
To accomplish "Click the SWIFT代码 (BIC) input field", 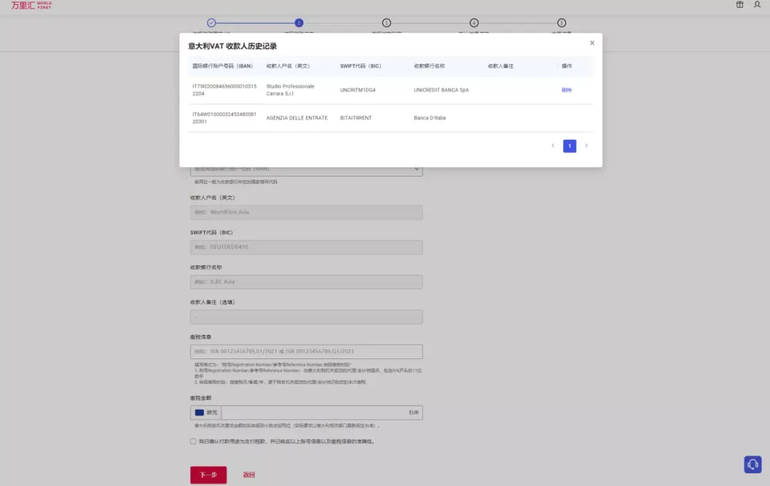I will pos(307,247).
